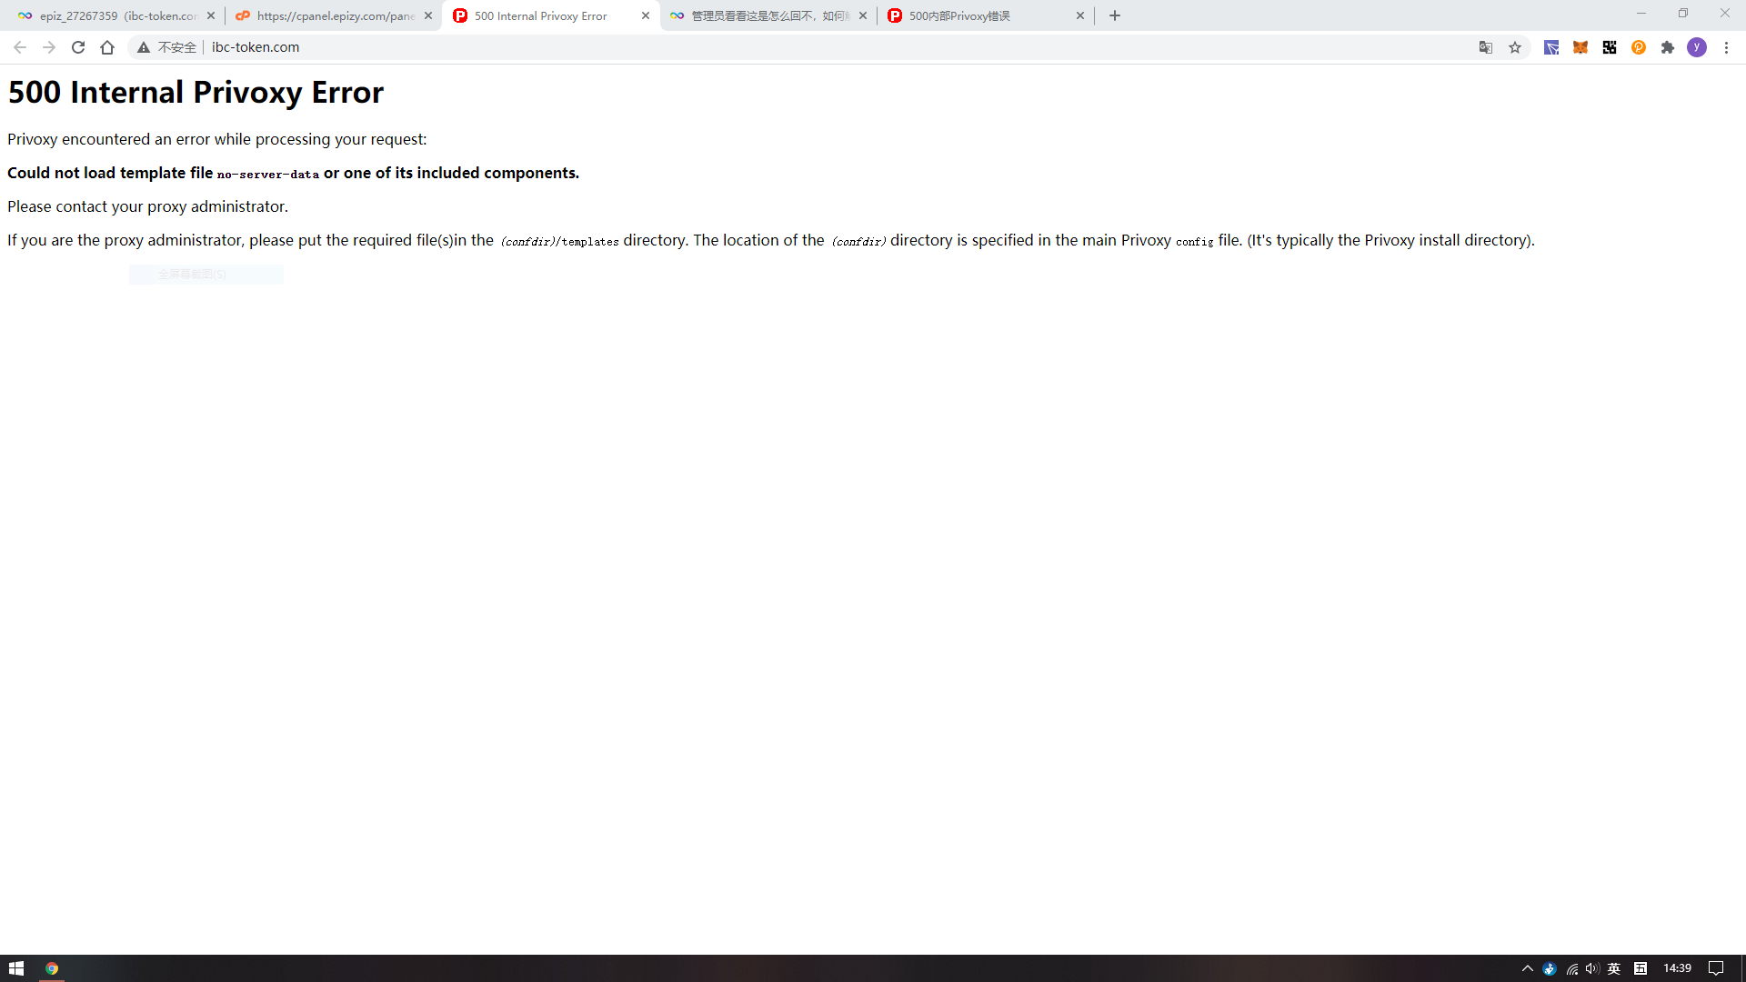Toggle the 英 input language indicator

(1614, 968)
